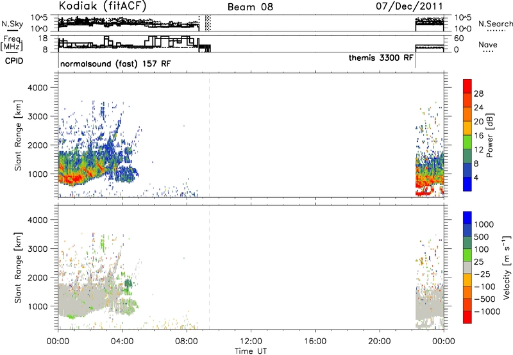Image resolution: width=513 pixels, height=355 pixels.
Task: Click the "60" Nave axis tick label
Action: coord(459,38)
